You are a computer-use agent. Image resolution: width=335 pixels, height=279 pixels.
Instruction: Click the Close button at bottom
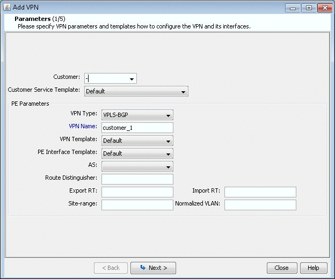click(x=281, y=268)
